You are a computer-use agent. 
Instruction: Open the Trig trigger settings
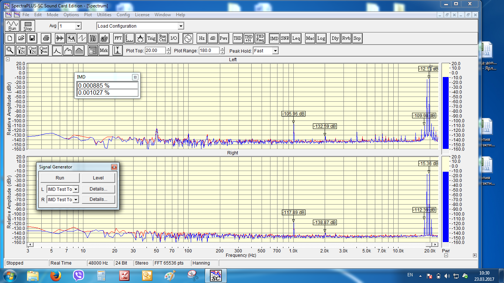point(151,38)
